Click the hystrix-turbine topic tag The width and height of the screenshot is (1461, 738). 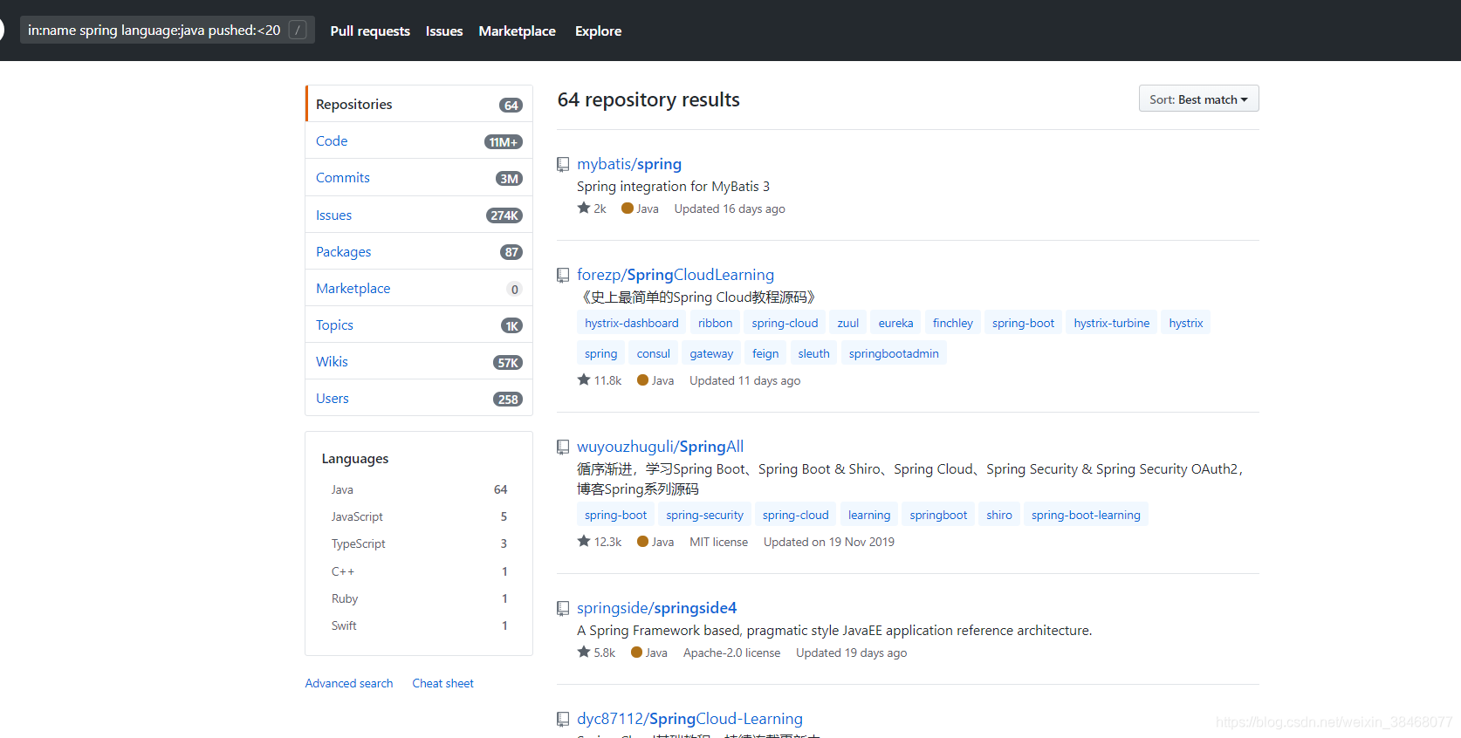[1112, 323]
